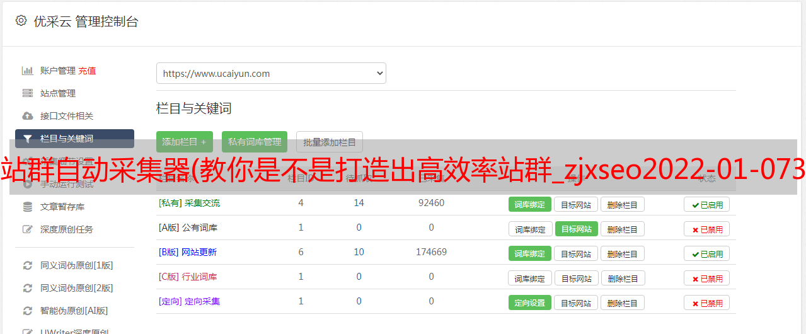
Task: Open 文章暂存库 in sidebar
Action: [62, 207]
